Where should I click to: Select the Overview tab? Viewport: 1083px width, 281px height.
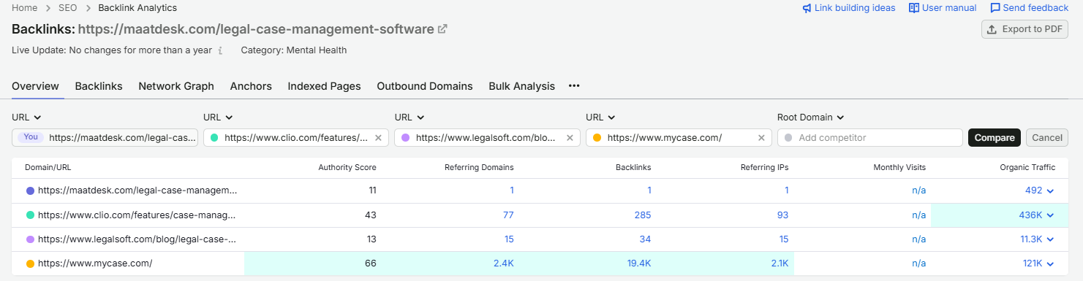click(x=35, y=86)
